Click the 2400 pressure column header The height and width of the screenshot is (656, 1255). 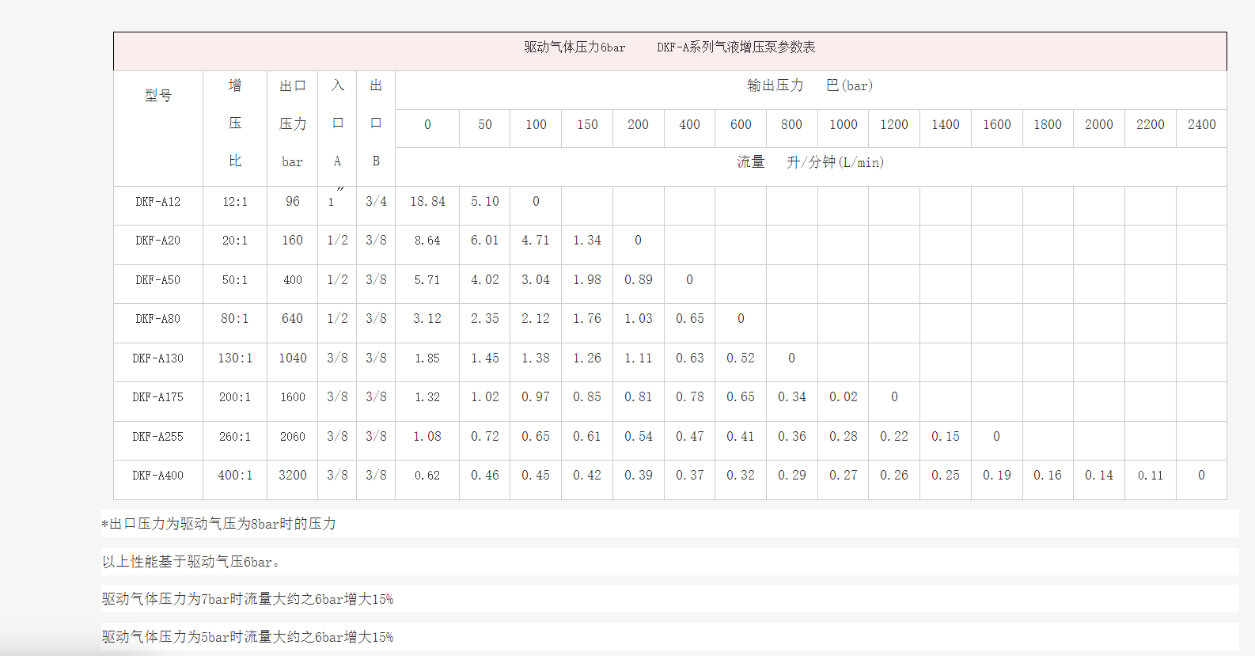(x=1200, y=124)
